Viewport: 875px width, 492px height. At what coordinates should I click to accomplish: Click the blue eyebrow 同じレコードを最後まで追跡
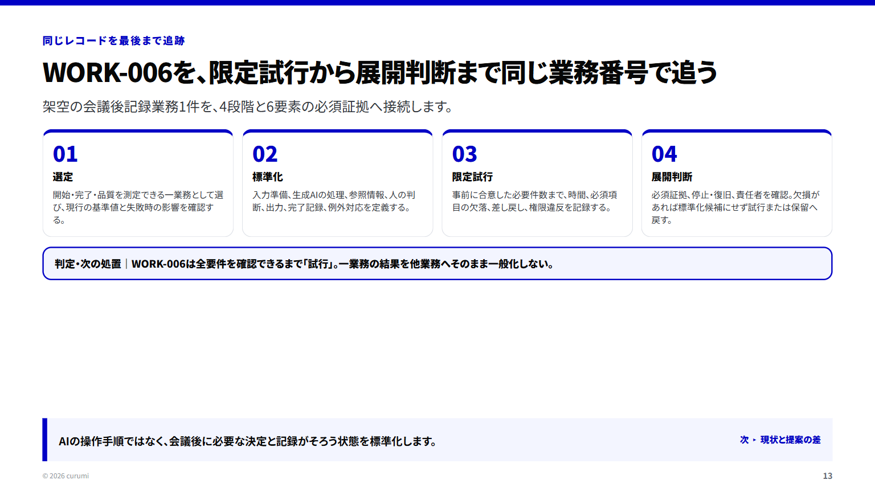click(x=113, y=40)
